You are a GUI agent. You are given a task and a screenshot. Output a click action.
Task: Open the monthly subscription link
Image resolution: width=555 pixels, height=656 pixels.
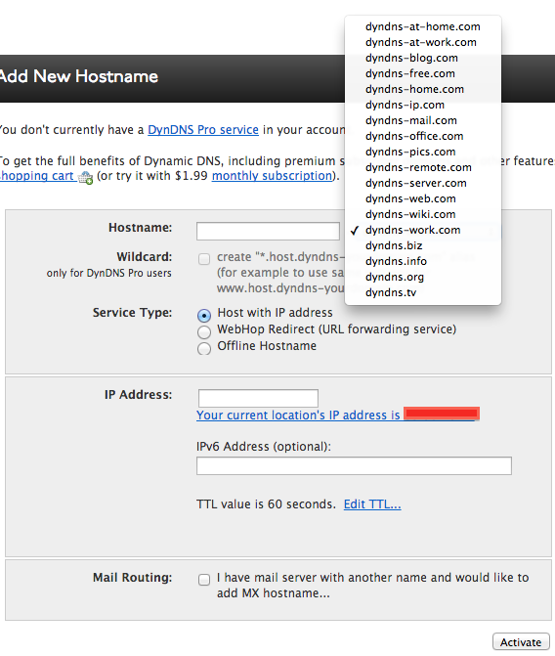tap(272, 176)
